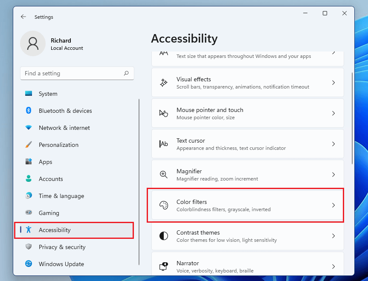Click the sidebar navigation scrollbar

139,182
